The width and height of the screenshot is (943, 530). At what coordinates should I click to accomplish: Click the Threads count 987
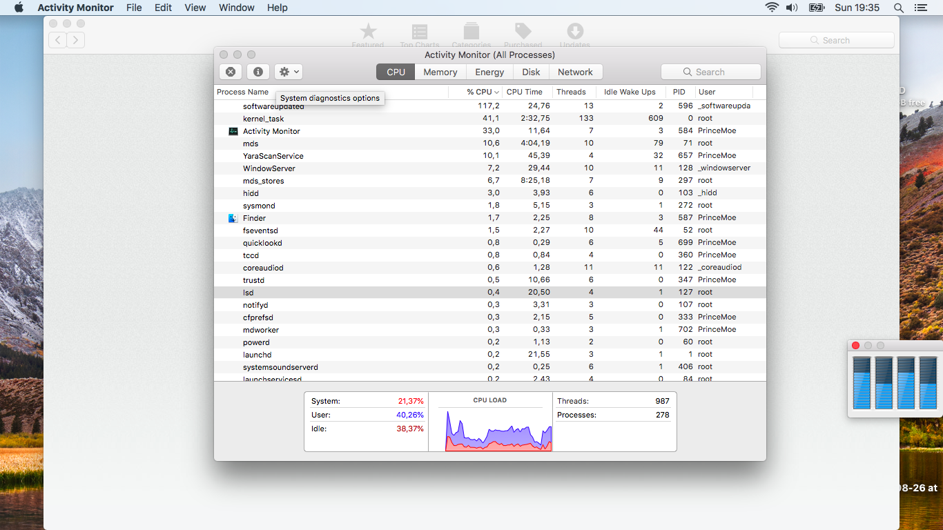[662, 402]
